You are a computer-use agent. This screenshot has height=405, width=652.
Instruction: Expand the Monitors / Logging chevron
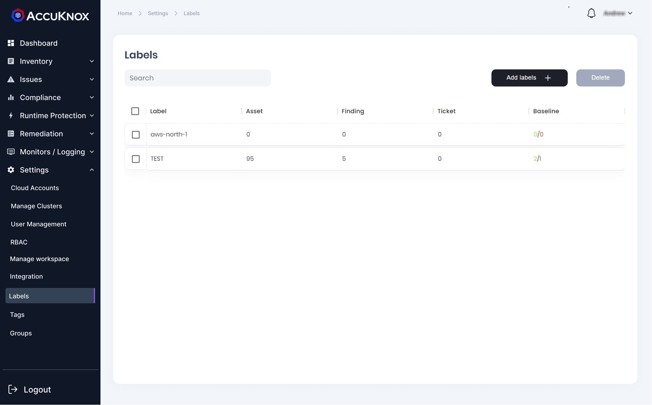[x=92, y=152]
